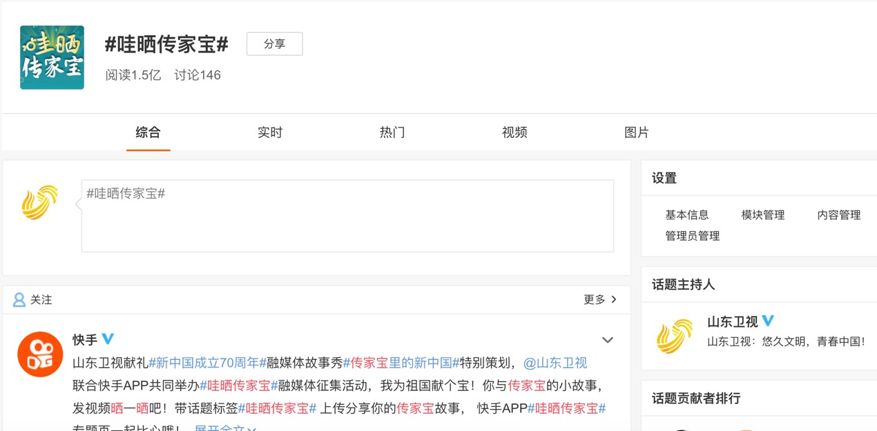Screen dimensions: 877x431
Task: Switch to the 视频 tab
Action: pos(514,132)
